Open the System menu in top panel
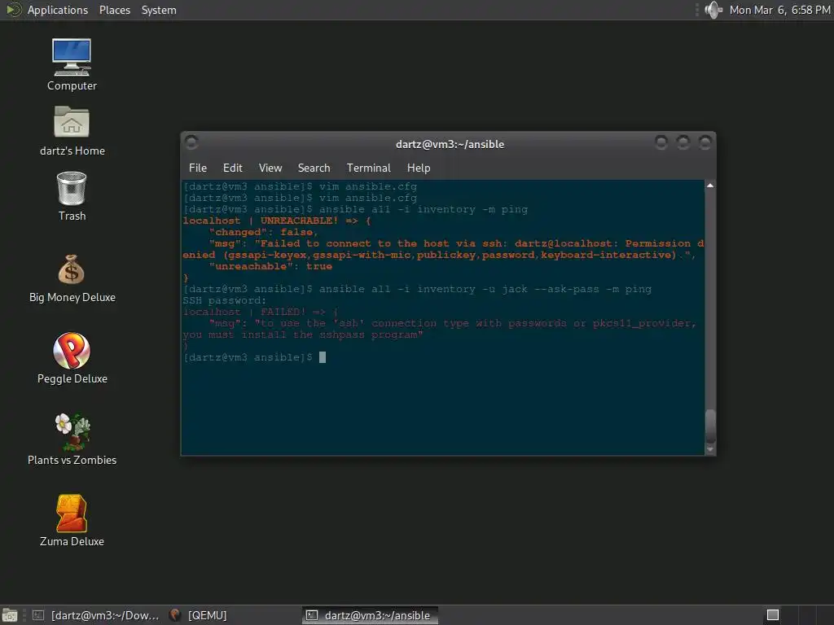The width and height of the screenshot is (834, 625). point(159,10)
